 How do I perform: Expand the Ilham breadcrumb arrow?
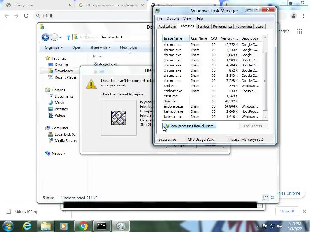(x=97, y=37)
